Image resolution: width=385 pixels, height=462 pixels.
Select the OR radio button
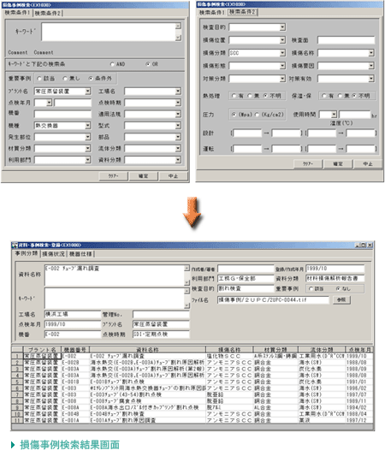point(148,64)
